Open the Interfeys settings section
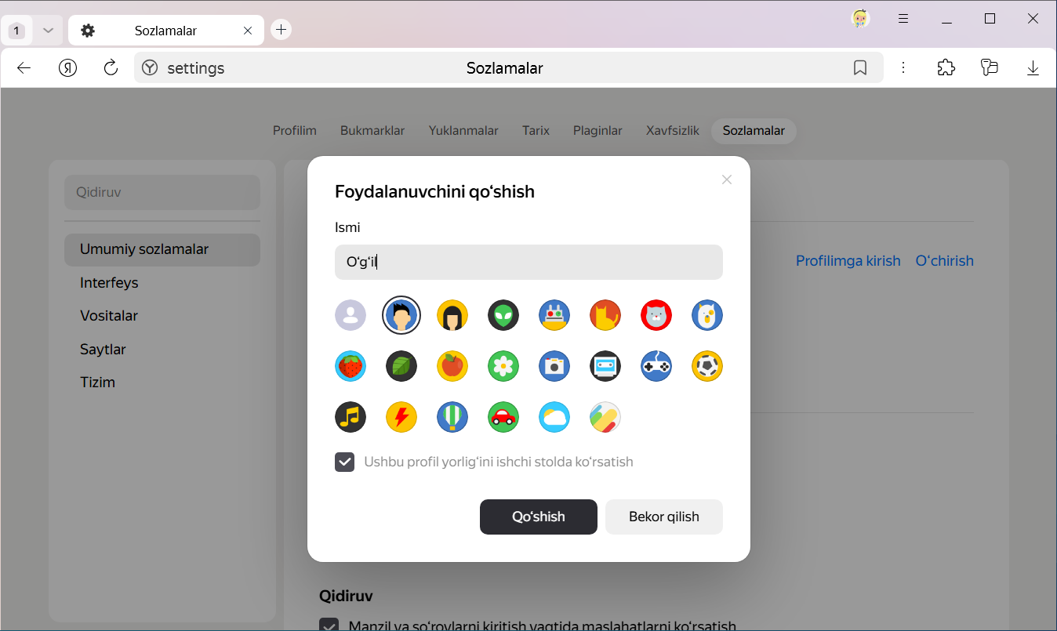The image size is (1057, 631). point(109,283)
